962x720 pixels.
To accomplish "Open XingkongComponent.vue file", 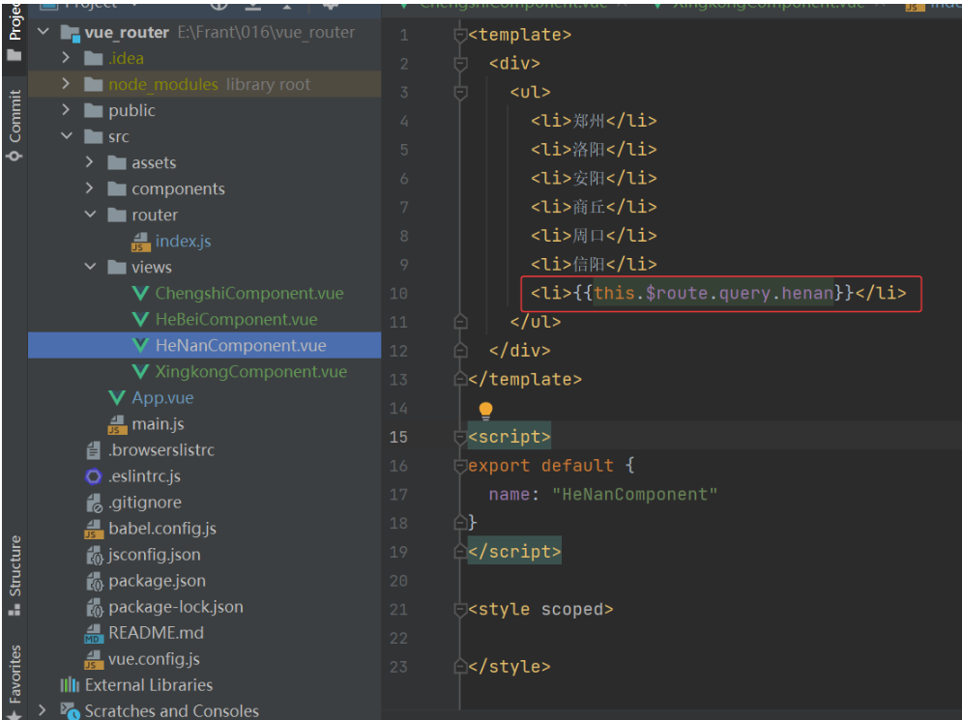I will pos(251,372).
